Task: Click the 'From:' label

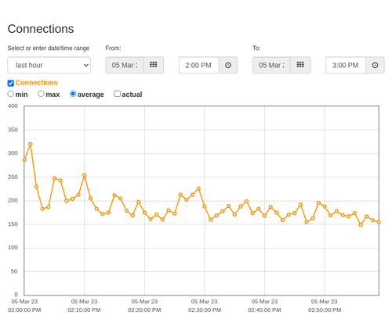Action: pyautogui.click(x=113, y=48)
